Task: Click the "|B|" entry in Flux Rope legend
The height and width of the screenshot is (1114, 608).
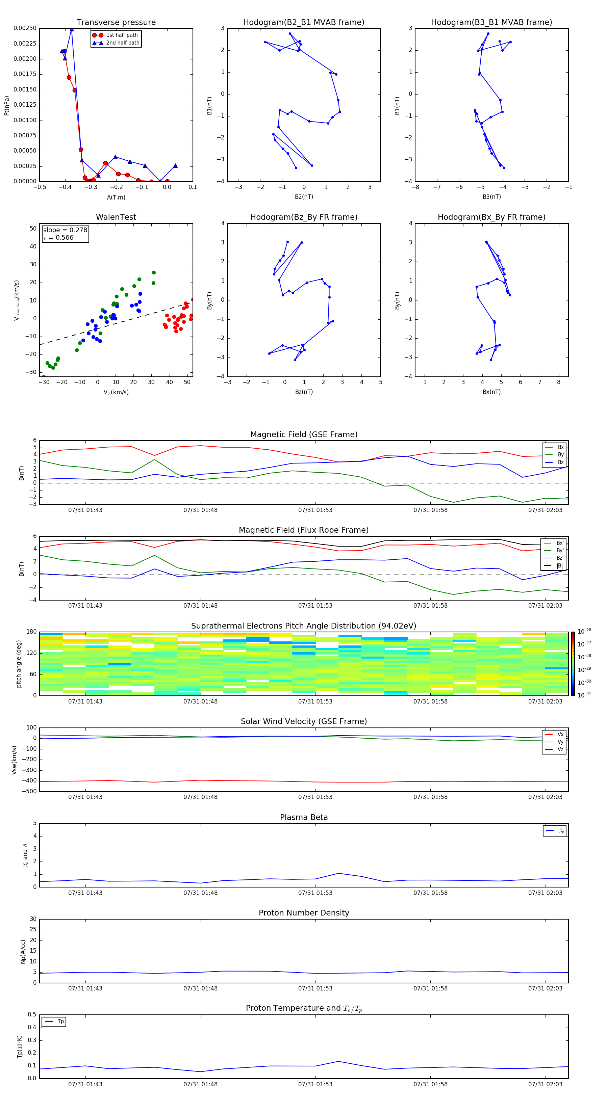Action: click(x=554, y=566)
